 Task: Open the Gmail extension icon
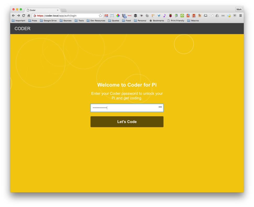106,16
